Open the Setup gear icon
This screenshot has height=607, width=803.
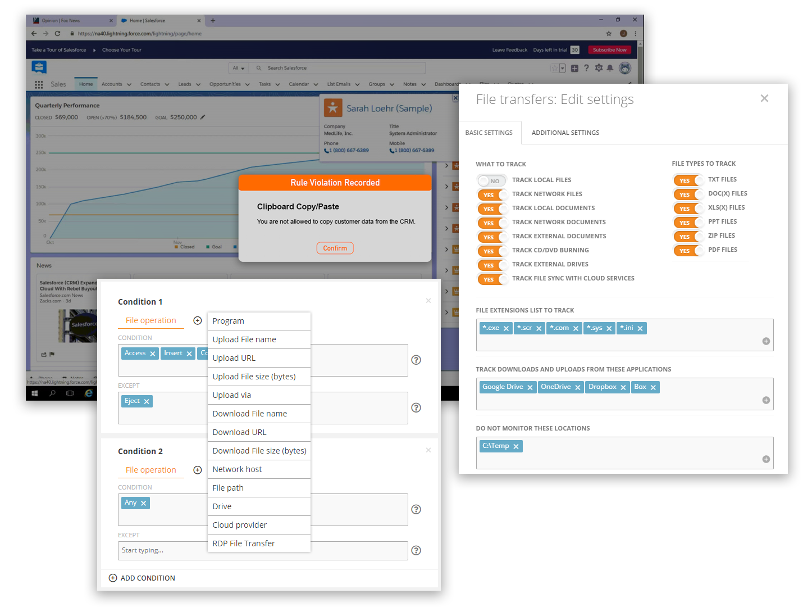click(599, 67)
